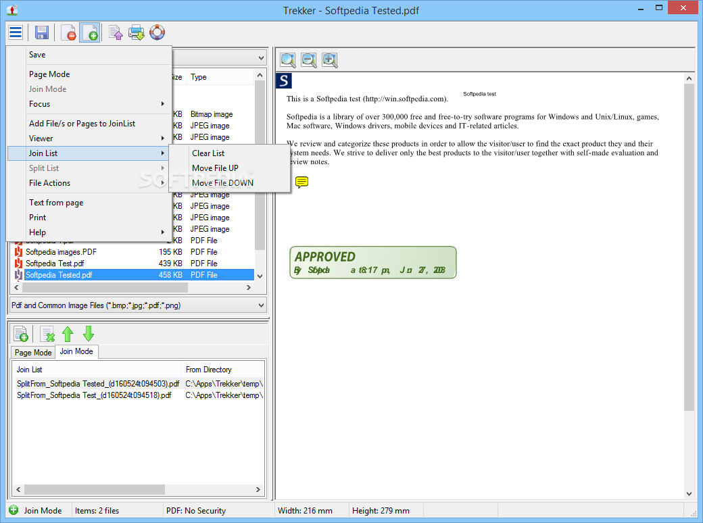
Task: Click the toolbar page with up arrow icon
Action: click(x=116, y=32)
